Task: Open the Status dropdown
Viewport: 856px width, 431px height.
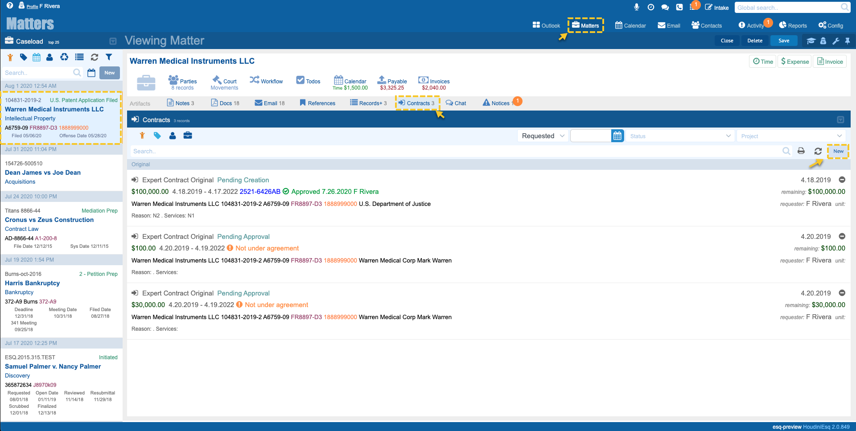Action: 680,136
